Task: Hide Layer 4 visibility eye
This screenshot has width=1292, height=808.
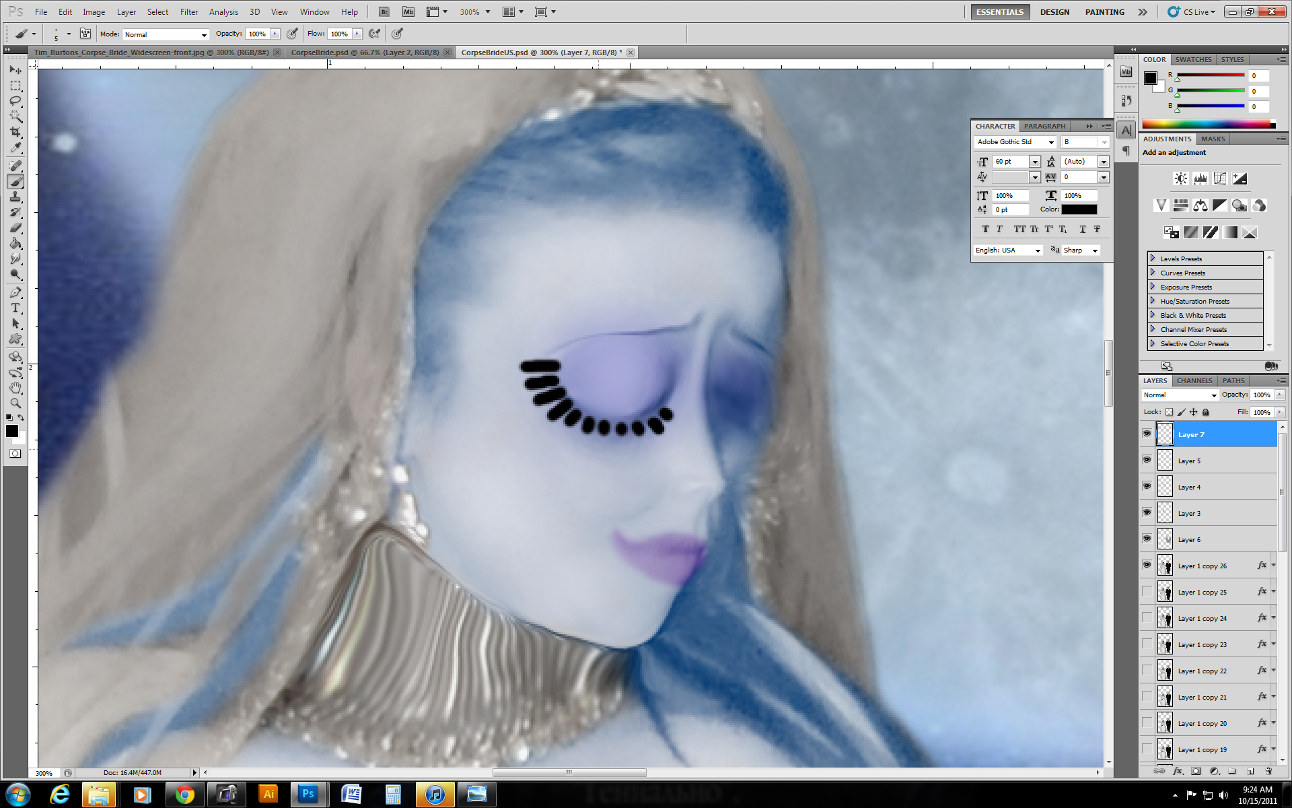Action: click(1147, 486)
